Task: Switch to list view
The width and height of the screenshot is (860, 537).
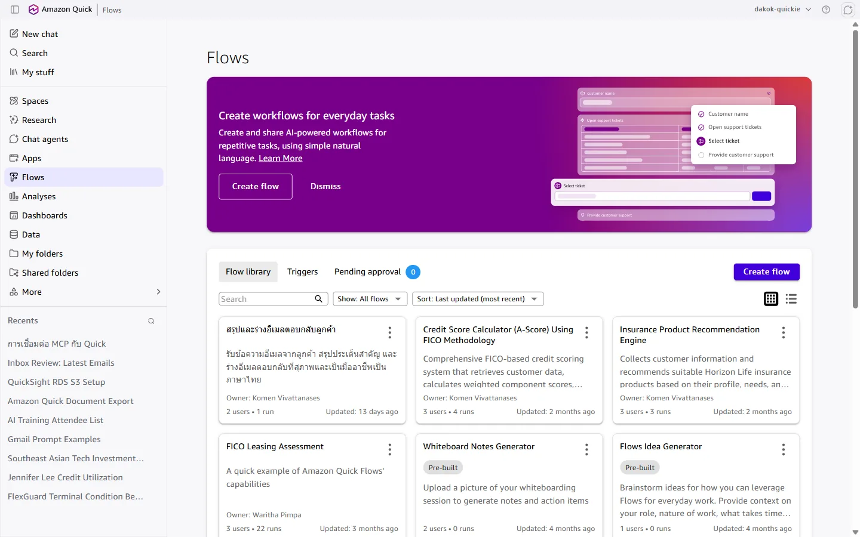Action: [x=791, y=299]
